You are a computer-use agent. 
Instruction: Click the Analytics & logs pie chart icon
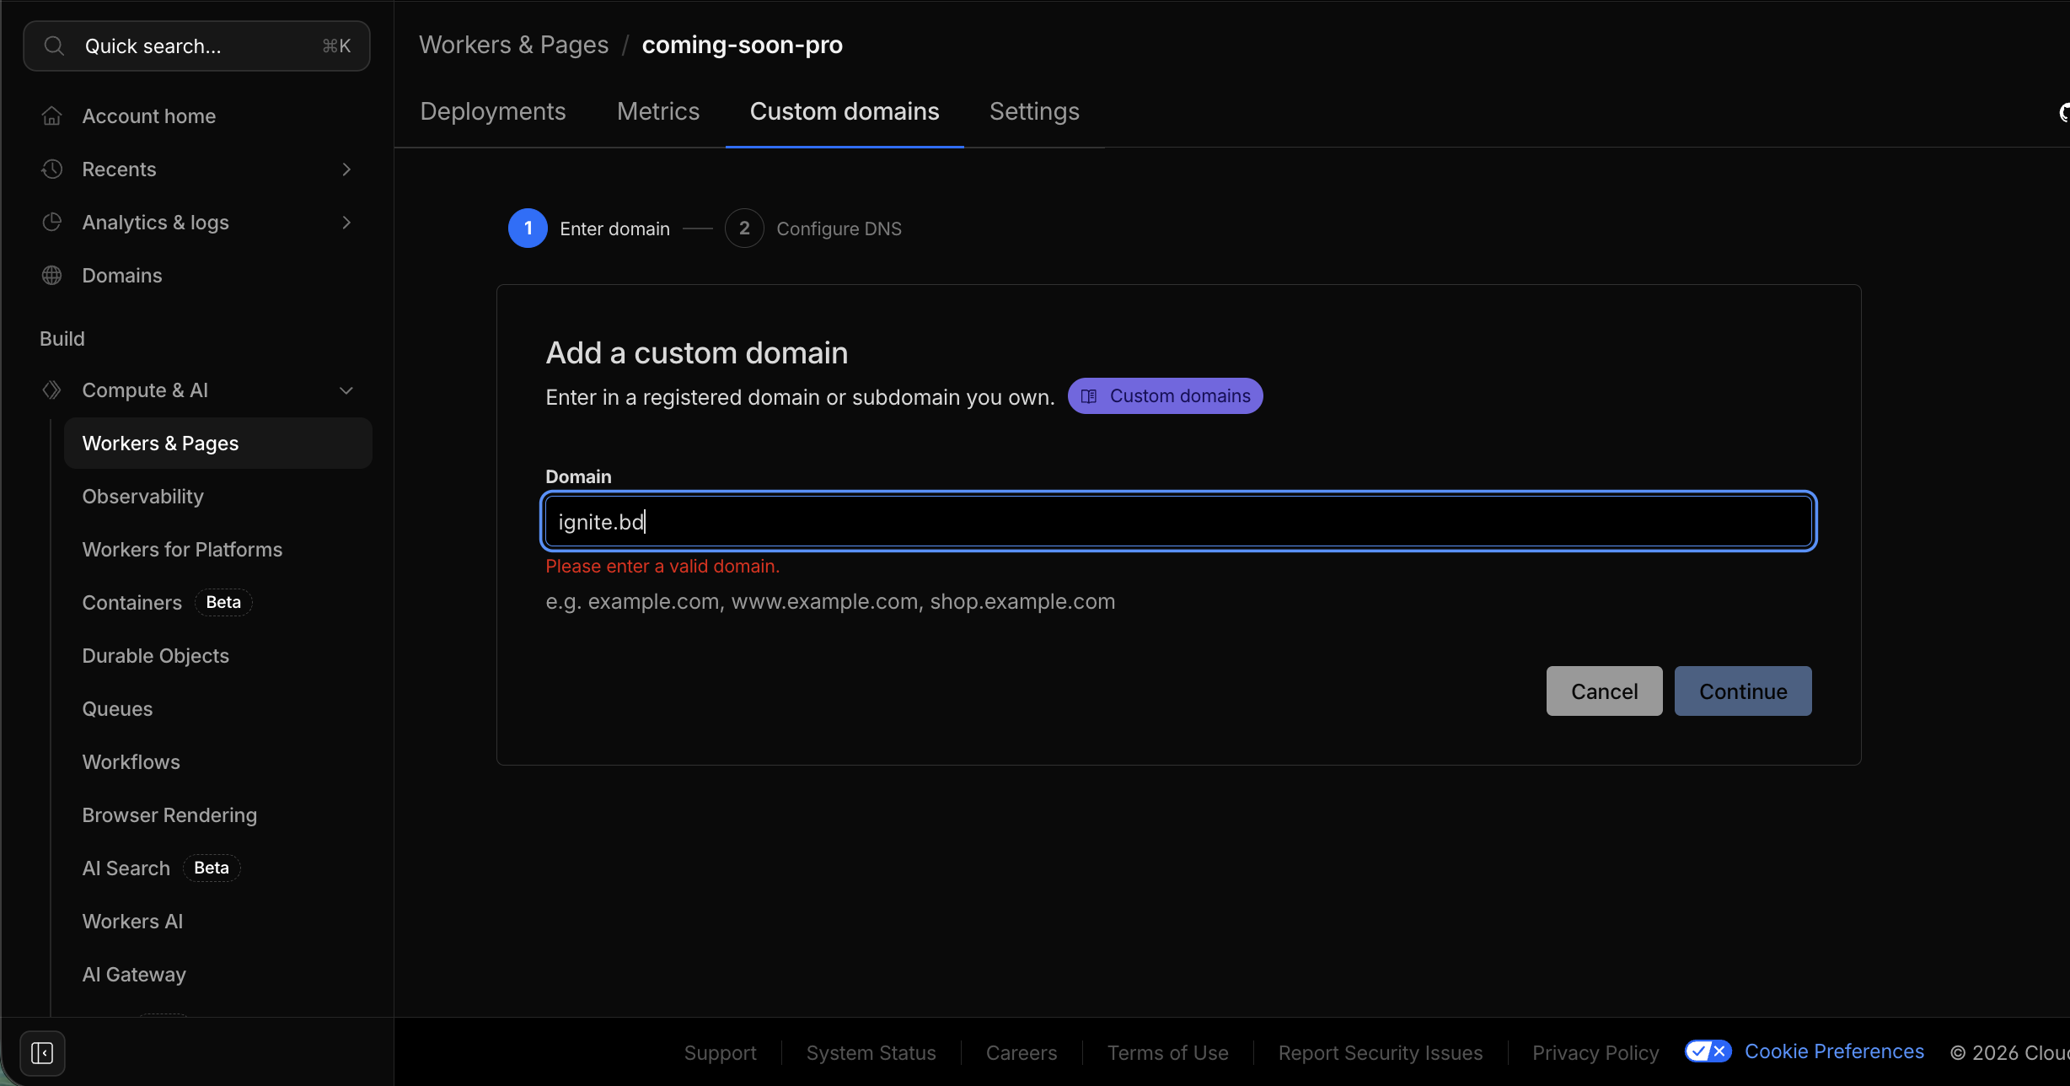pyautogui.click(x=51, y=222)
